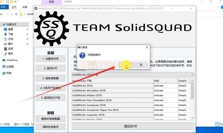Click 3. 复制装载器 button
The image size is (223, 133).
click(51, 78)
